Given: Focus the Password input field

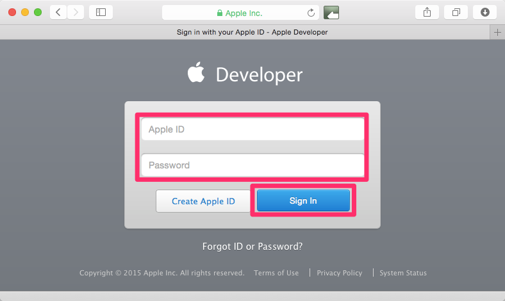Looking at the screenshot, I should [x=253, y=165].
